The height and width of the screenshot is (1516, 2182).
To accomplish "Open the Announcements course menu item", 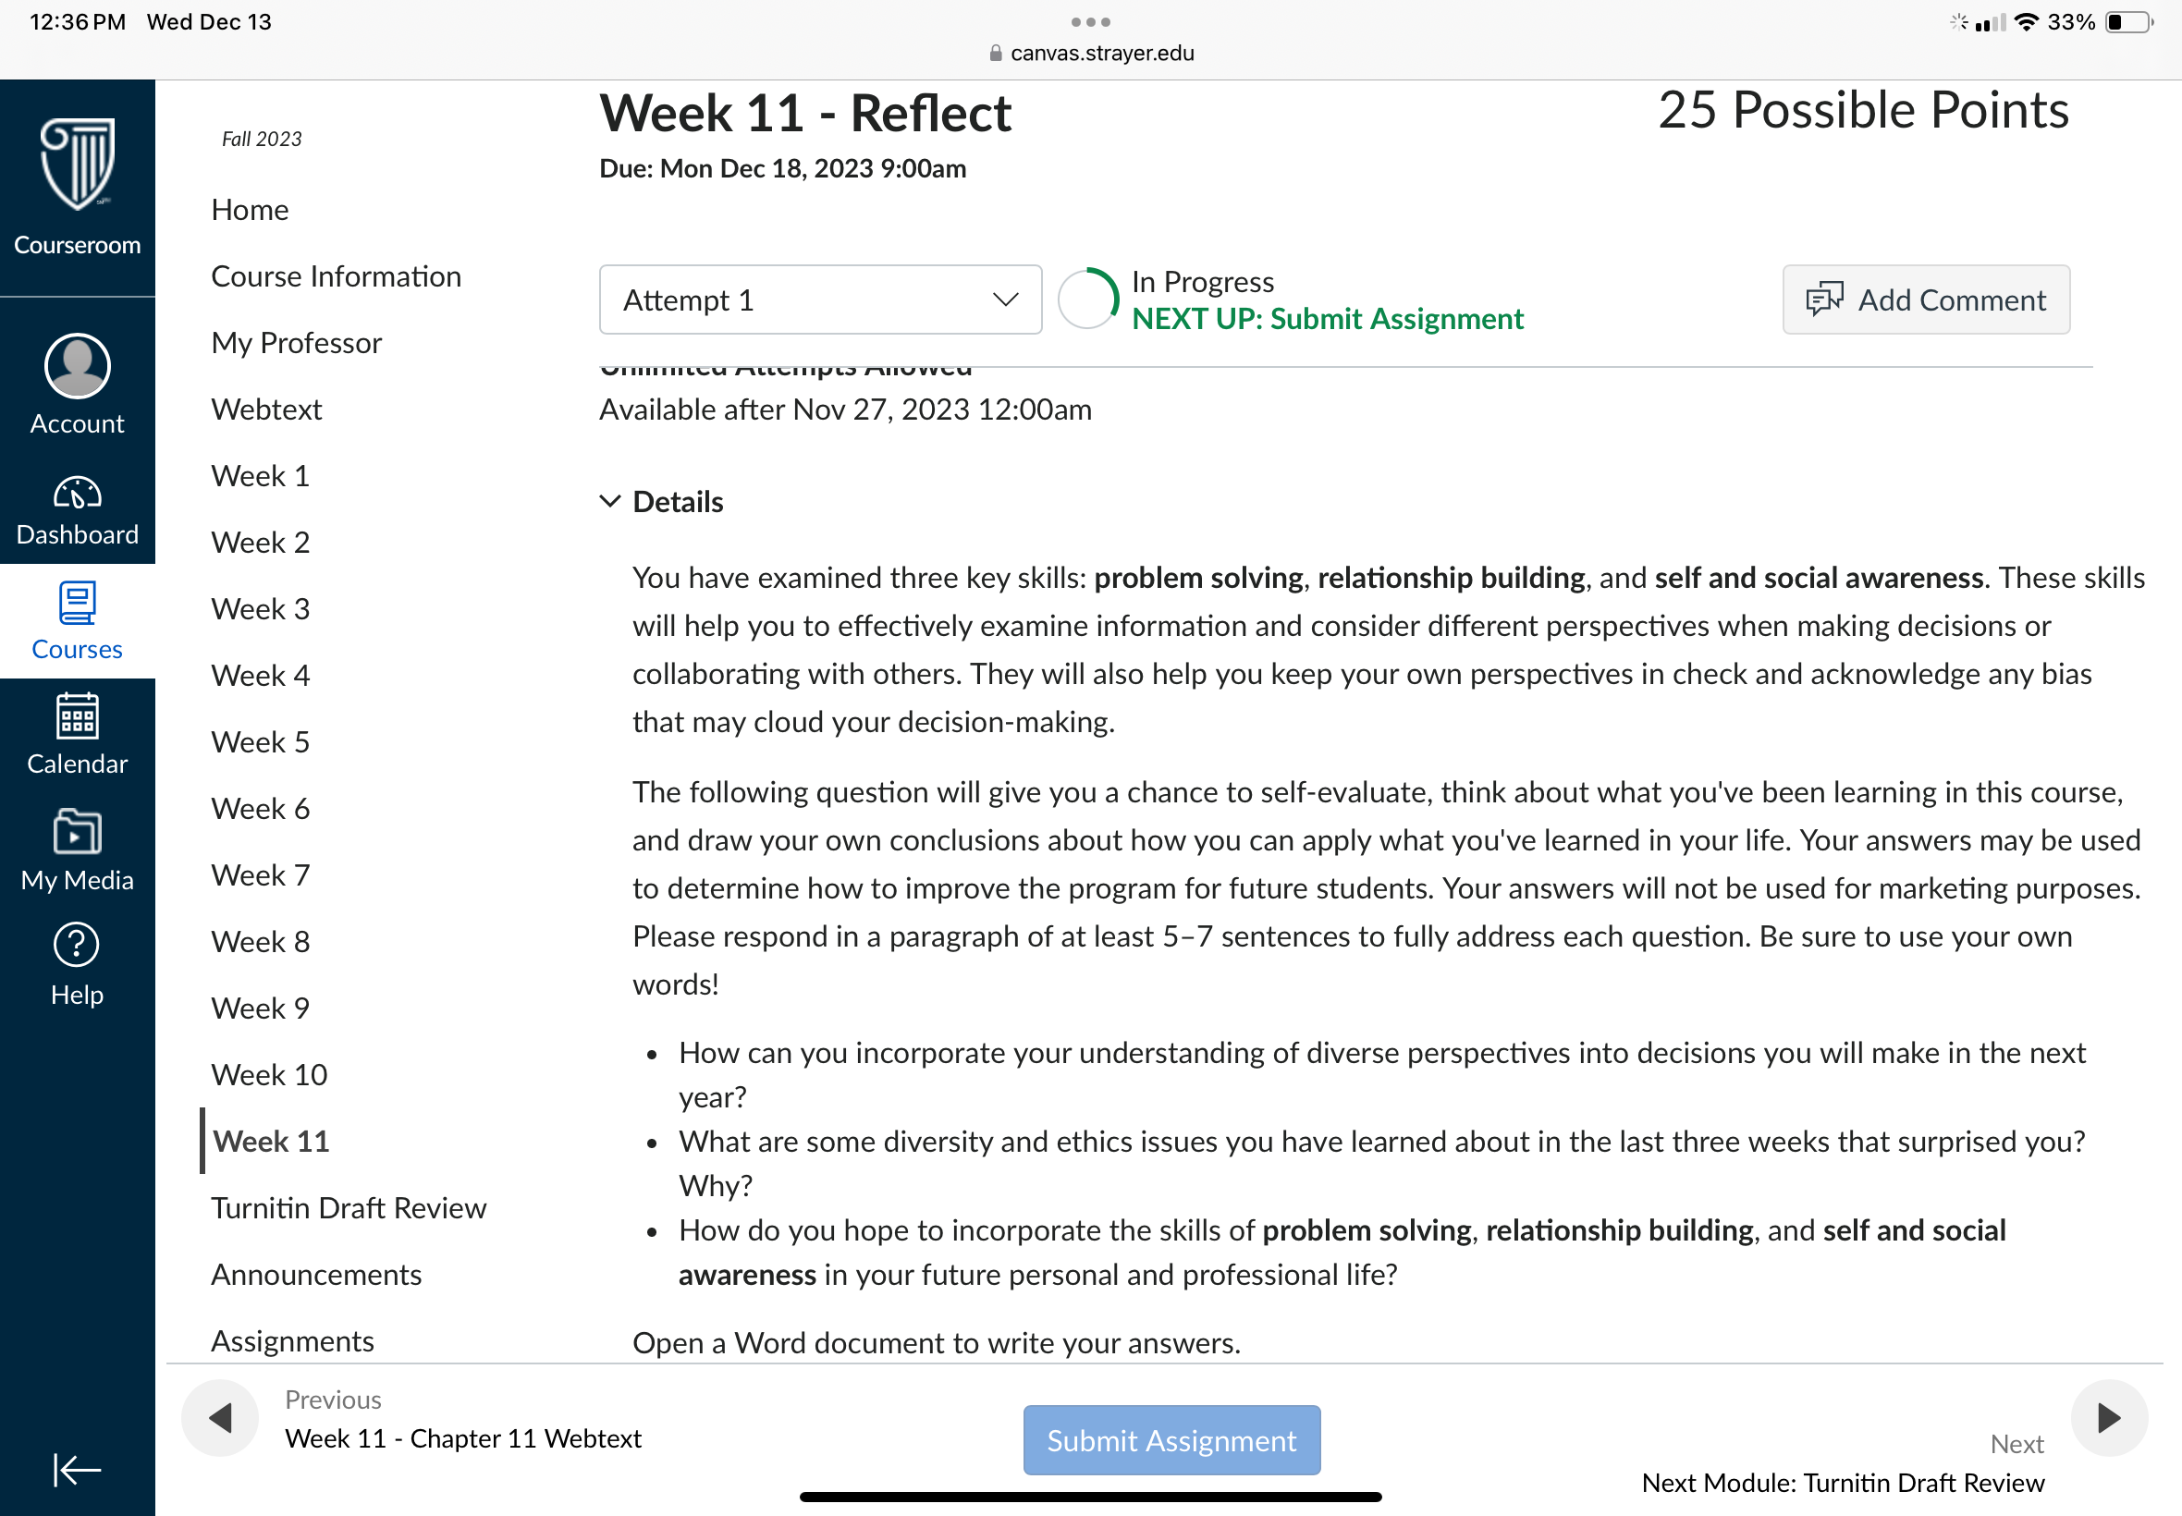I will click(316, 1274).
